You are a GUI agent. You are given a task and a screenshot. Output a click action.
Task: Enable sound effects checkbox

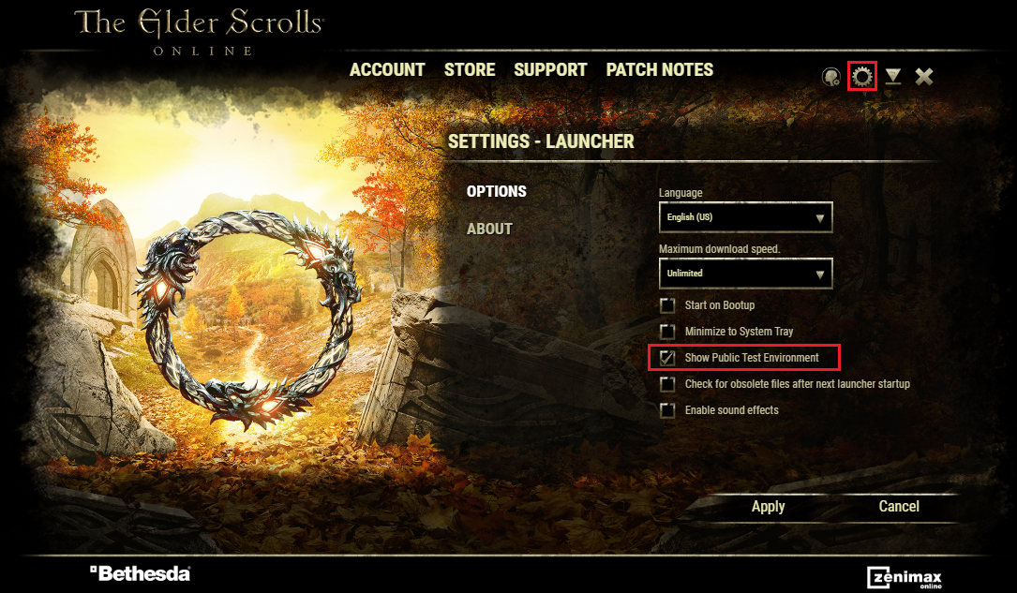pyautogui.click(x=667, y=410)
